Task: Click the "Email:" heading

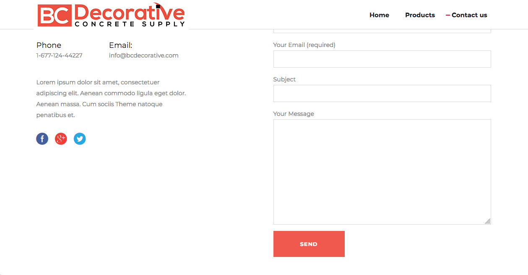Action: (x=120, y=45)
